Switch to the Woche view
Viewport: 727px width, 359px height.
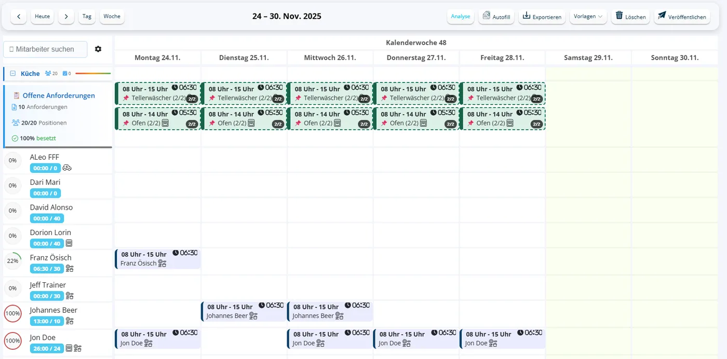112,16
